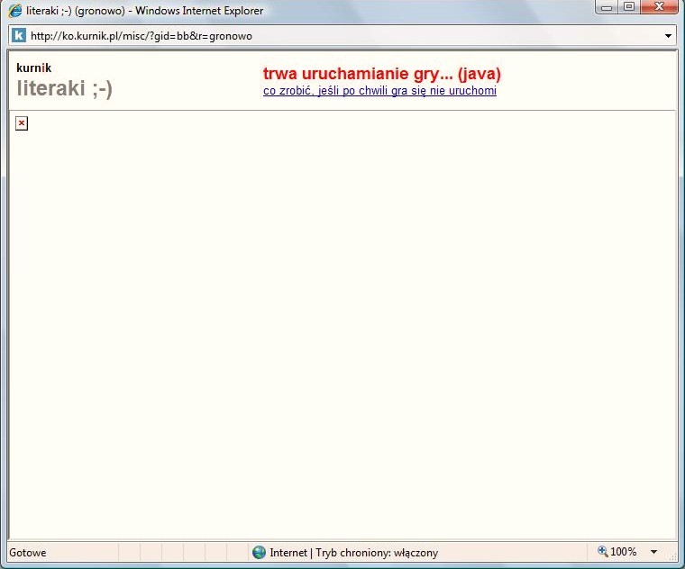Click the globe Internet zone icon
This screenshot has width=685, height=569.
[259, 553]
